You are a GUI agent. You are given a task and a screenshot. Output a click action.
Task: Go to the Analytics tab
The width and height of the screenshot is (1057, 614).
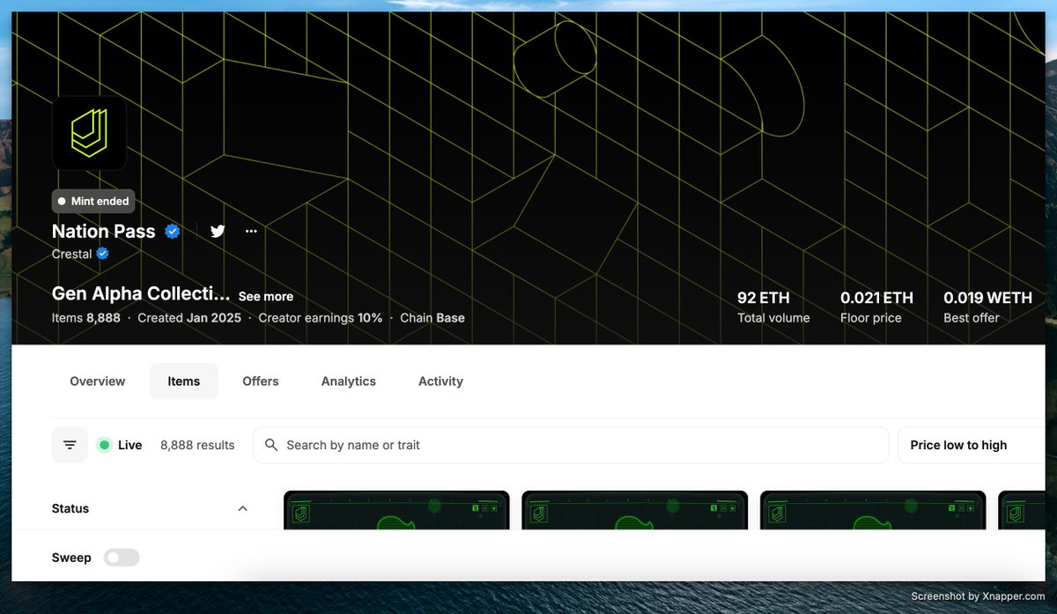coord(349,381)
